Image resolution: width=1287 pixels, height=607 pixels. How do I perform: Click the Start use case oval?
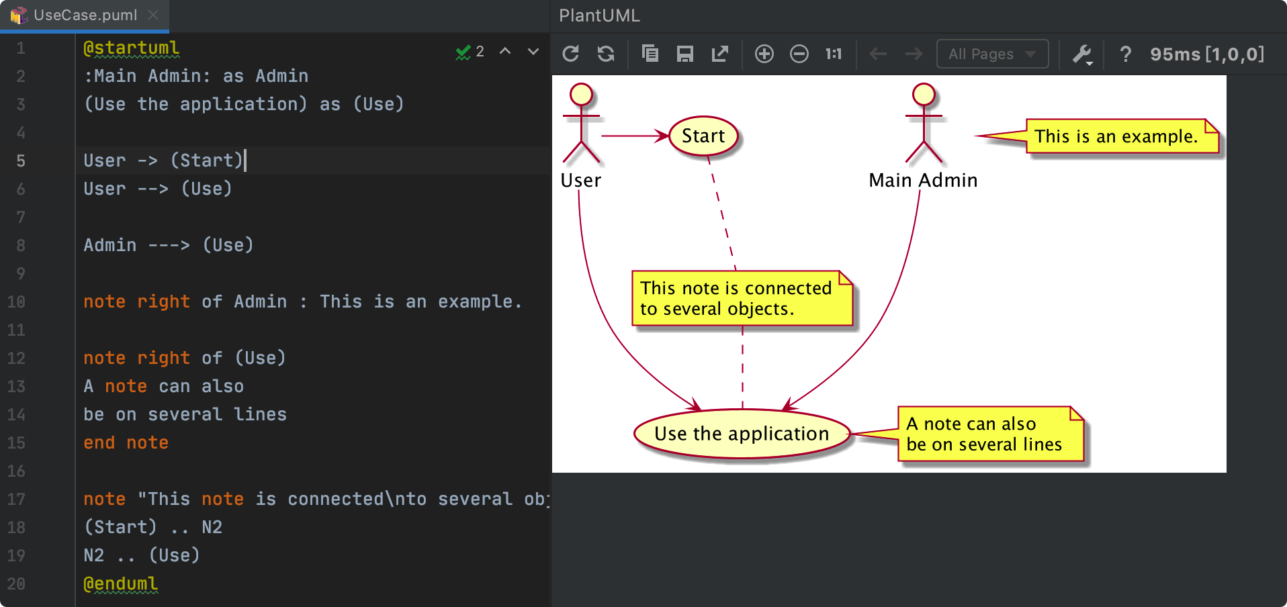coord(703,136)
